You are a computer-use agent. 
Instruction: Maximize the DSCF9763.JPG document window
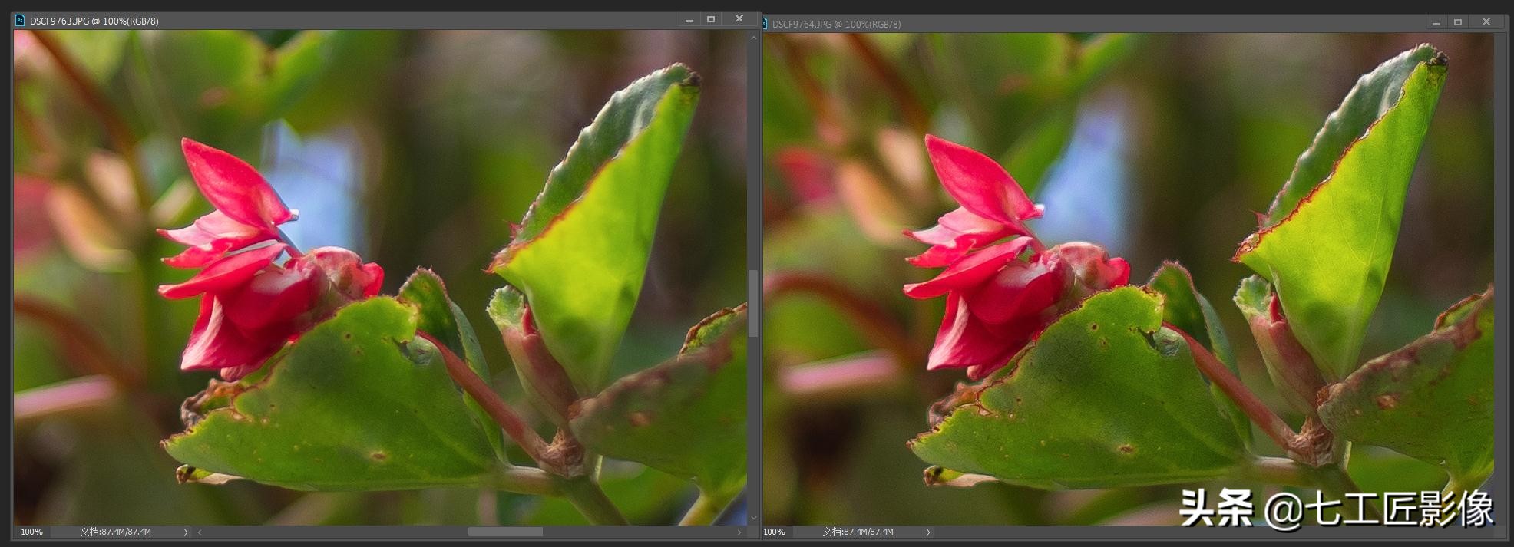(x=711, y=20)
